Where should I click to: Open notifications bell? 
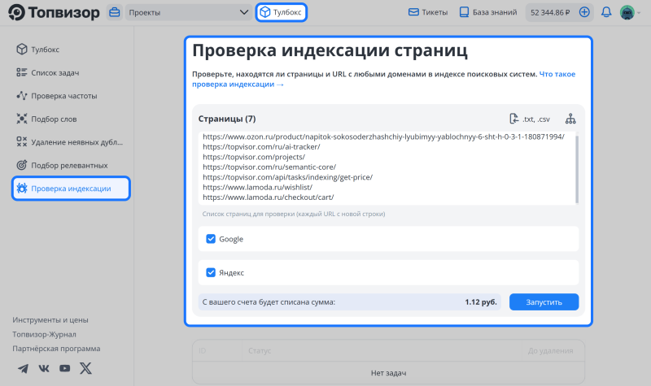pyautogui.click(x=606, y=12)
